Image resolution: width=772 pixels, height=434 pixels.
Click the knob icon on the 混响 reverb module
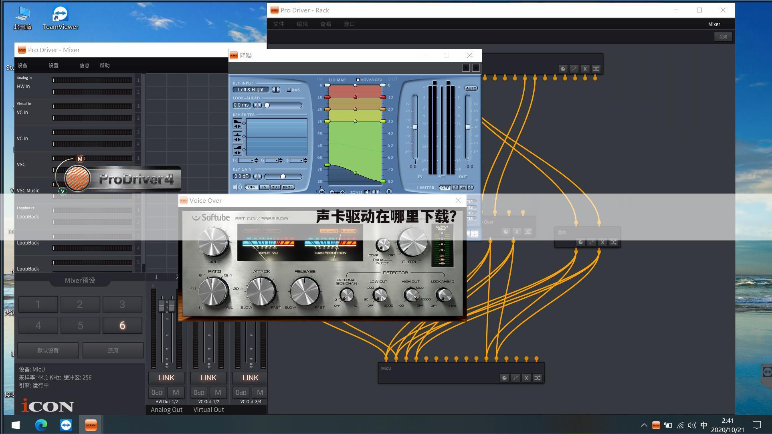click(580, 242)
